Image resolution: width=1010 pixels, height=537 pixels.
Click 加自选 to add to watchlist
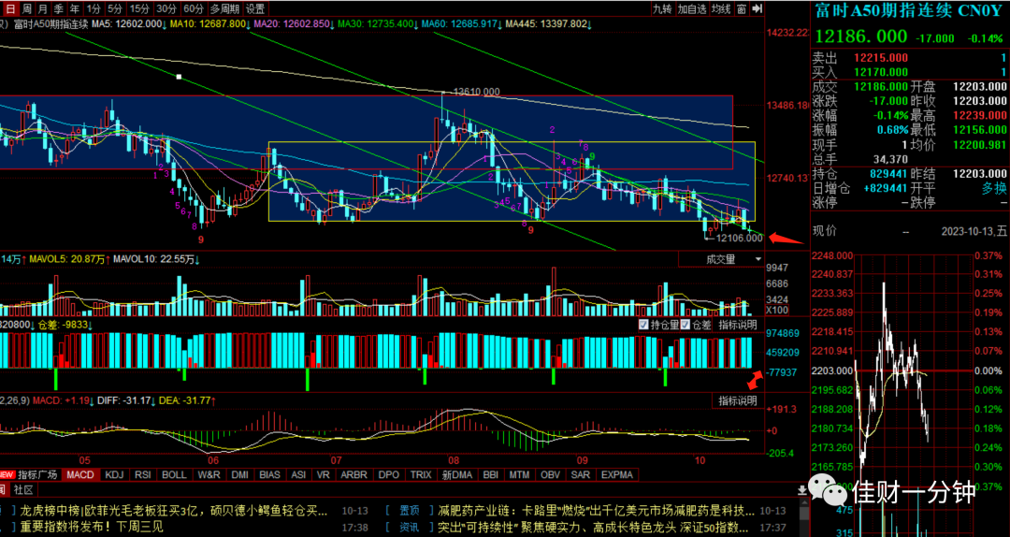pyautogui.click(x=692, y=9)
